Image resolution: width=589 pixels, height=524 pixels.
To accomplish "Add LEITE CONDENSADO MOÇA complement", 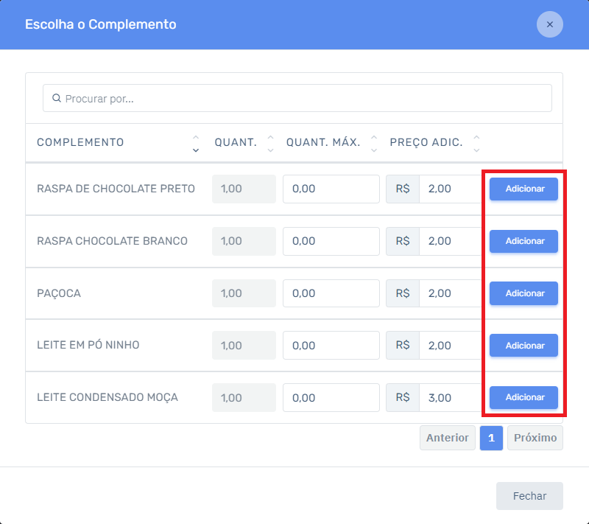I will [523, 397].
